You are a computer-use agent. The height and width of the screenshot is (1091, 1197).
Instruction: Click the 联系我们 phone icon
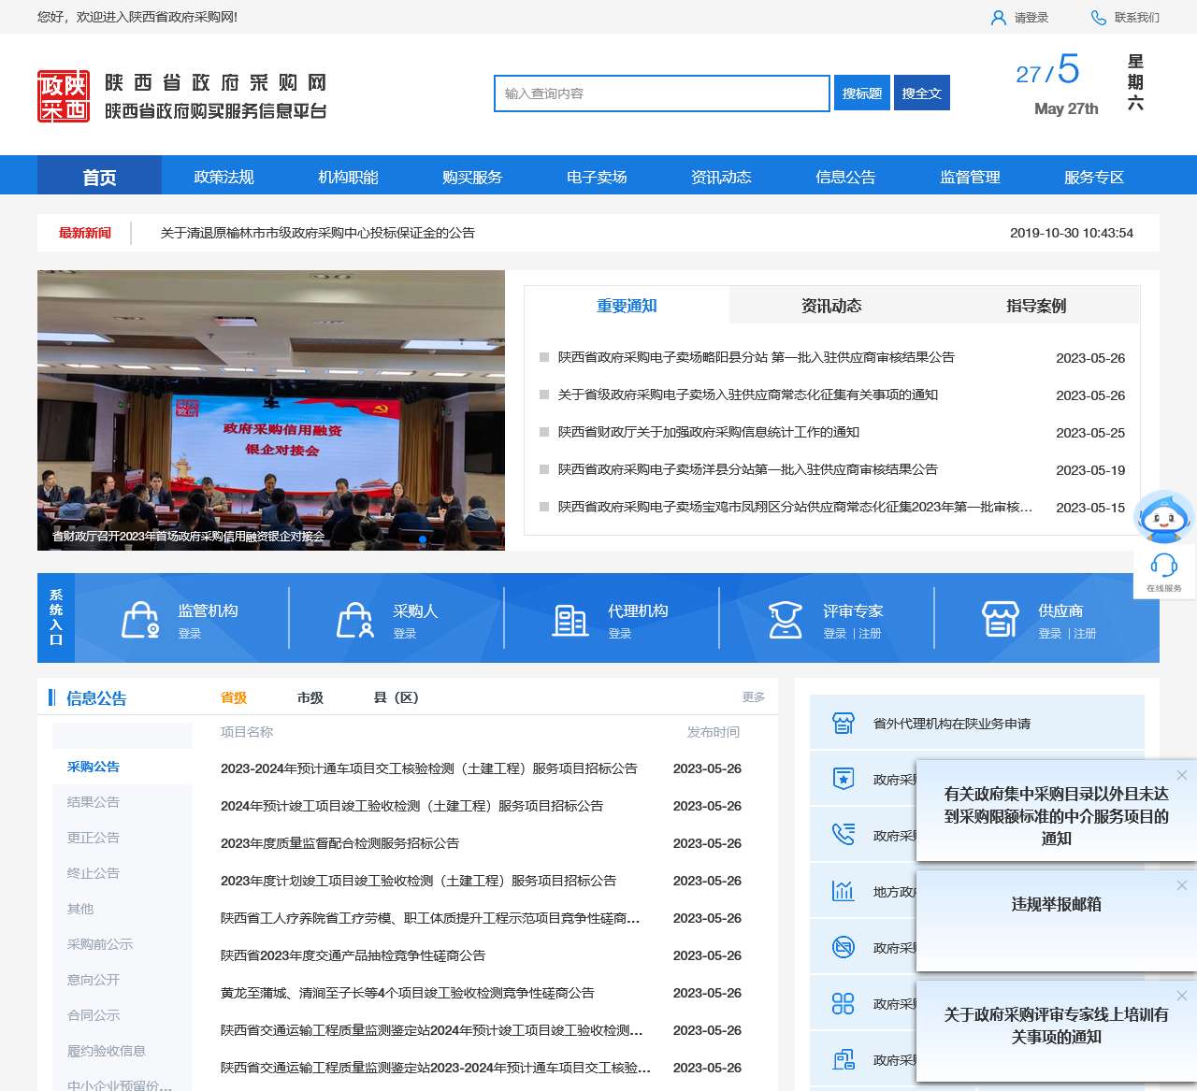click(x=1097, y=17)
